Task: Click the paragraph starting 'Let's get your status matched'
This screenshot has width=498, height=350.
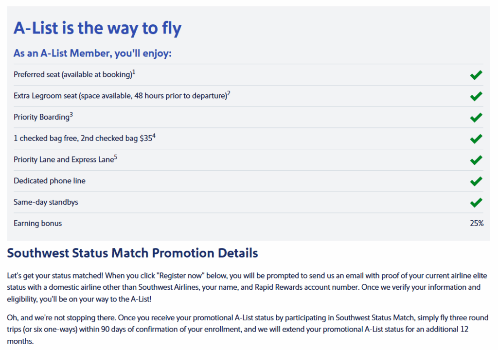Action: 247,287
